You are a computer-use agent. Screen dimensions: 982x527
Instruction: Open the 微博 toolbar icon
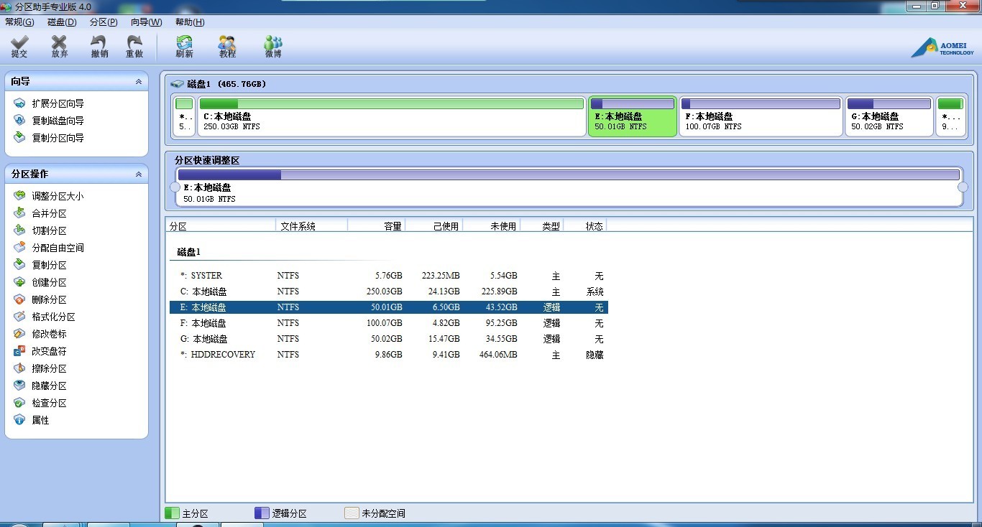coord(272,47)
